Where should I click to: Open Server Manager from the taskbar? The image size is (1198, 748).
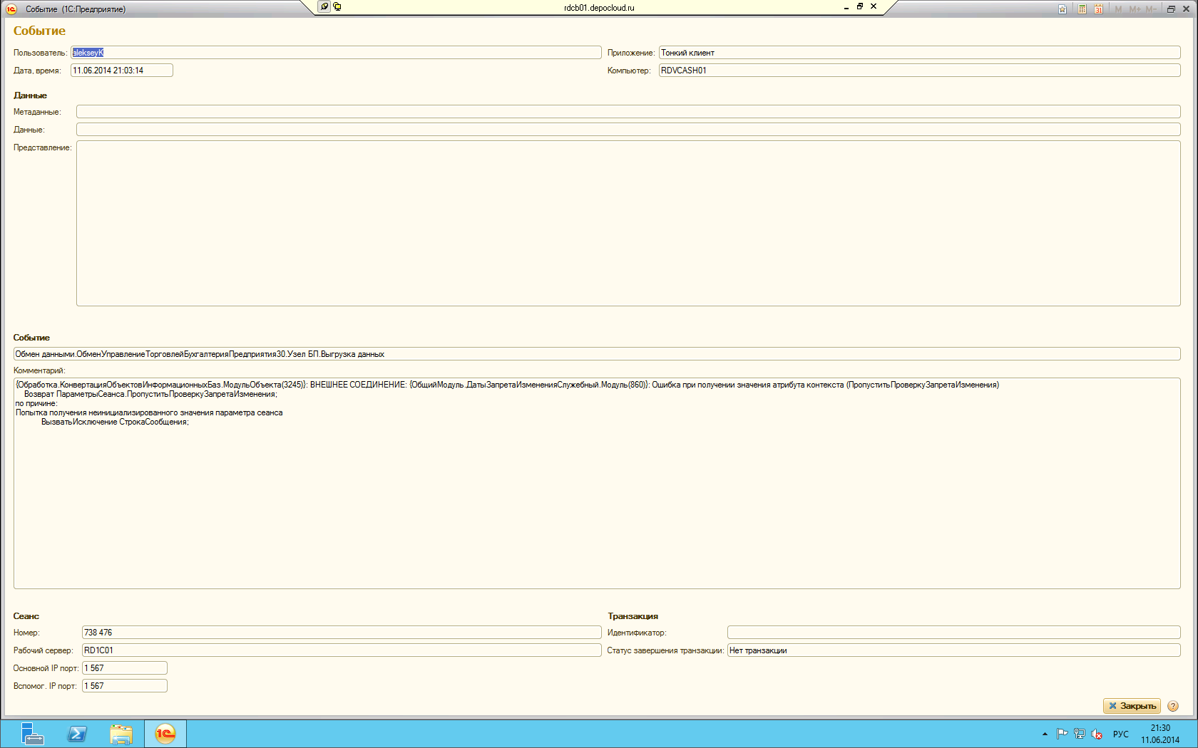coord(32,734)
